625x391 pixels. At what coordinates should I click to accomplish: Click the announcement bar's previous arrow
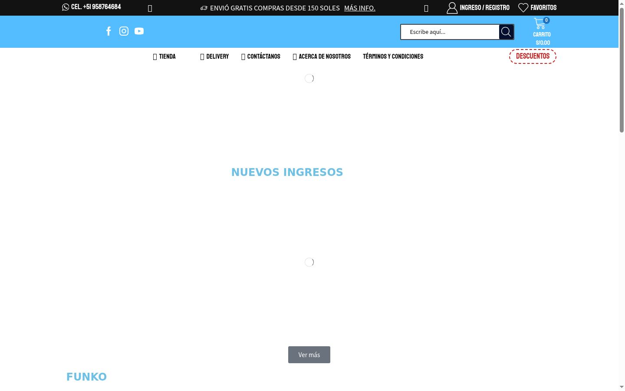point(150,8)
